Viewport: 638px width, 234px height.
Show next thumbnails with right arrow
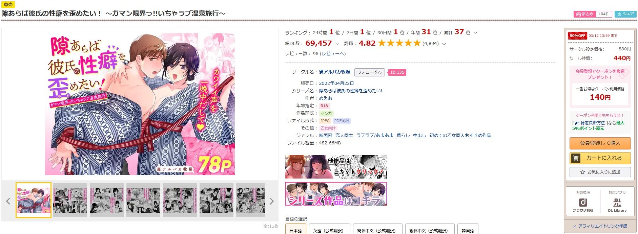coord(271,201)
